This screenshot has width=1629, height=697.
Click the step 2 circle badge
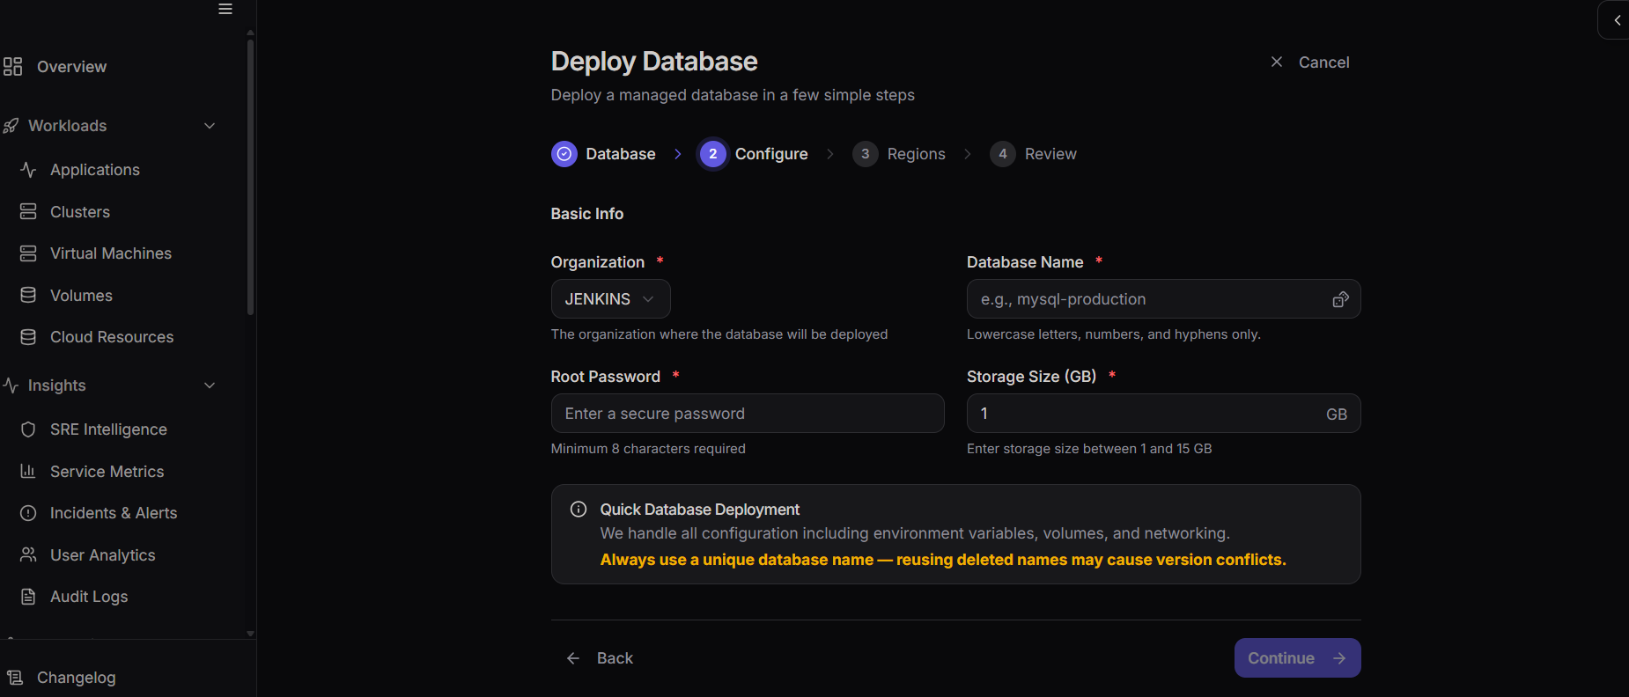click(713, 154)
